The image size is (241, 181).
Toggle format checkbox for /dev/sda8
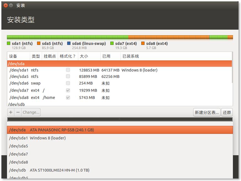(x=68, y=98)
